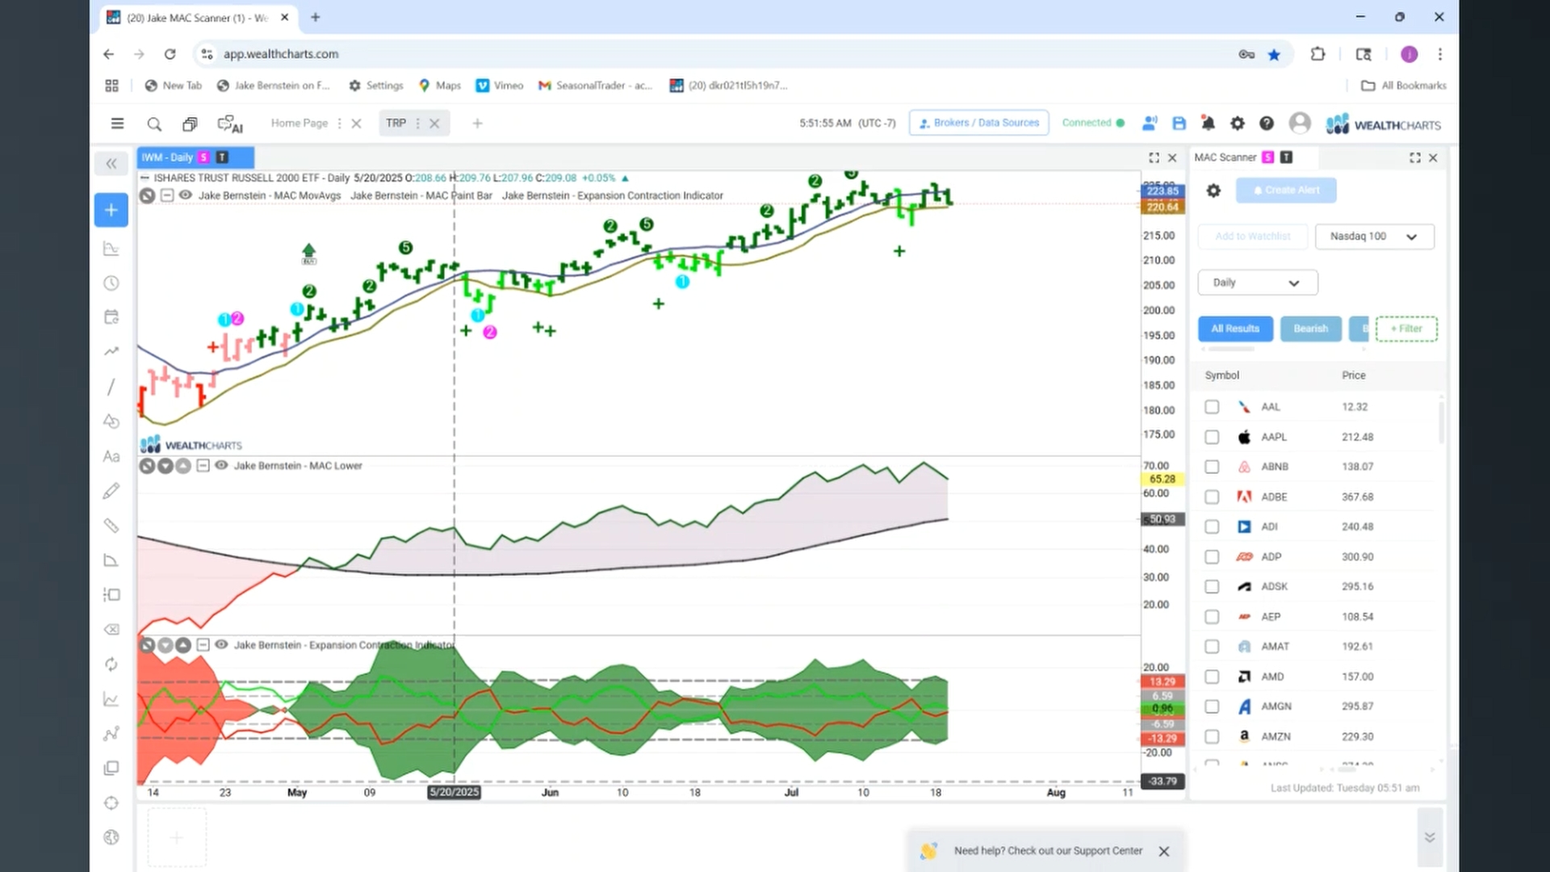The height and width of the screenshot is (872, 1550).
Task: Open the calendar tool in sidebar
Action: click(111, 317)
